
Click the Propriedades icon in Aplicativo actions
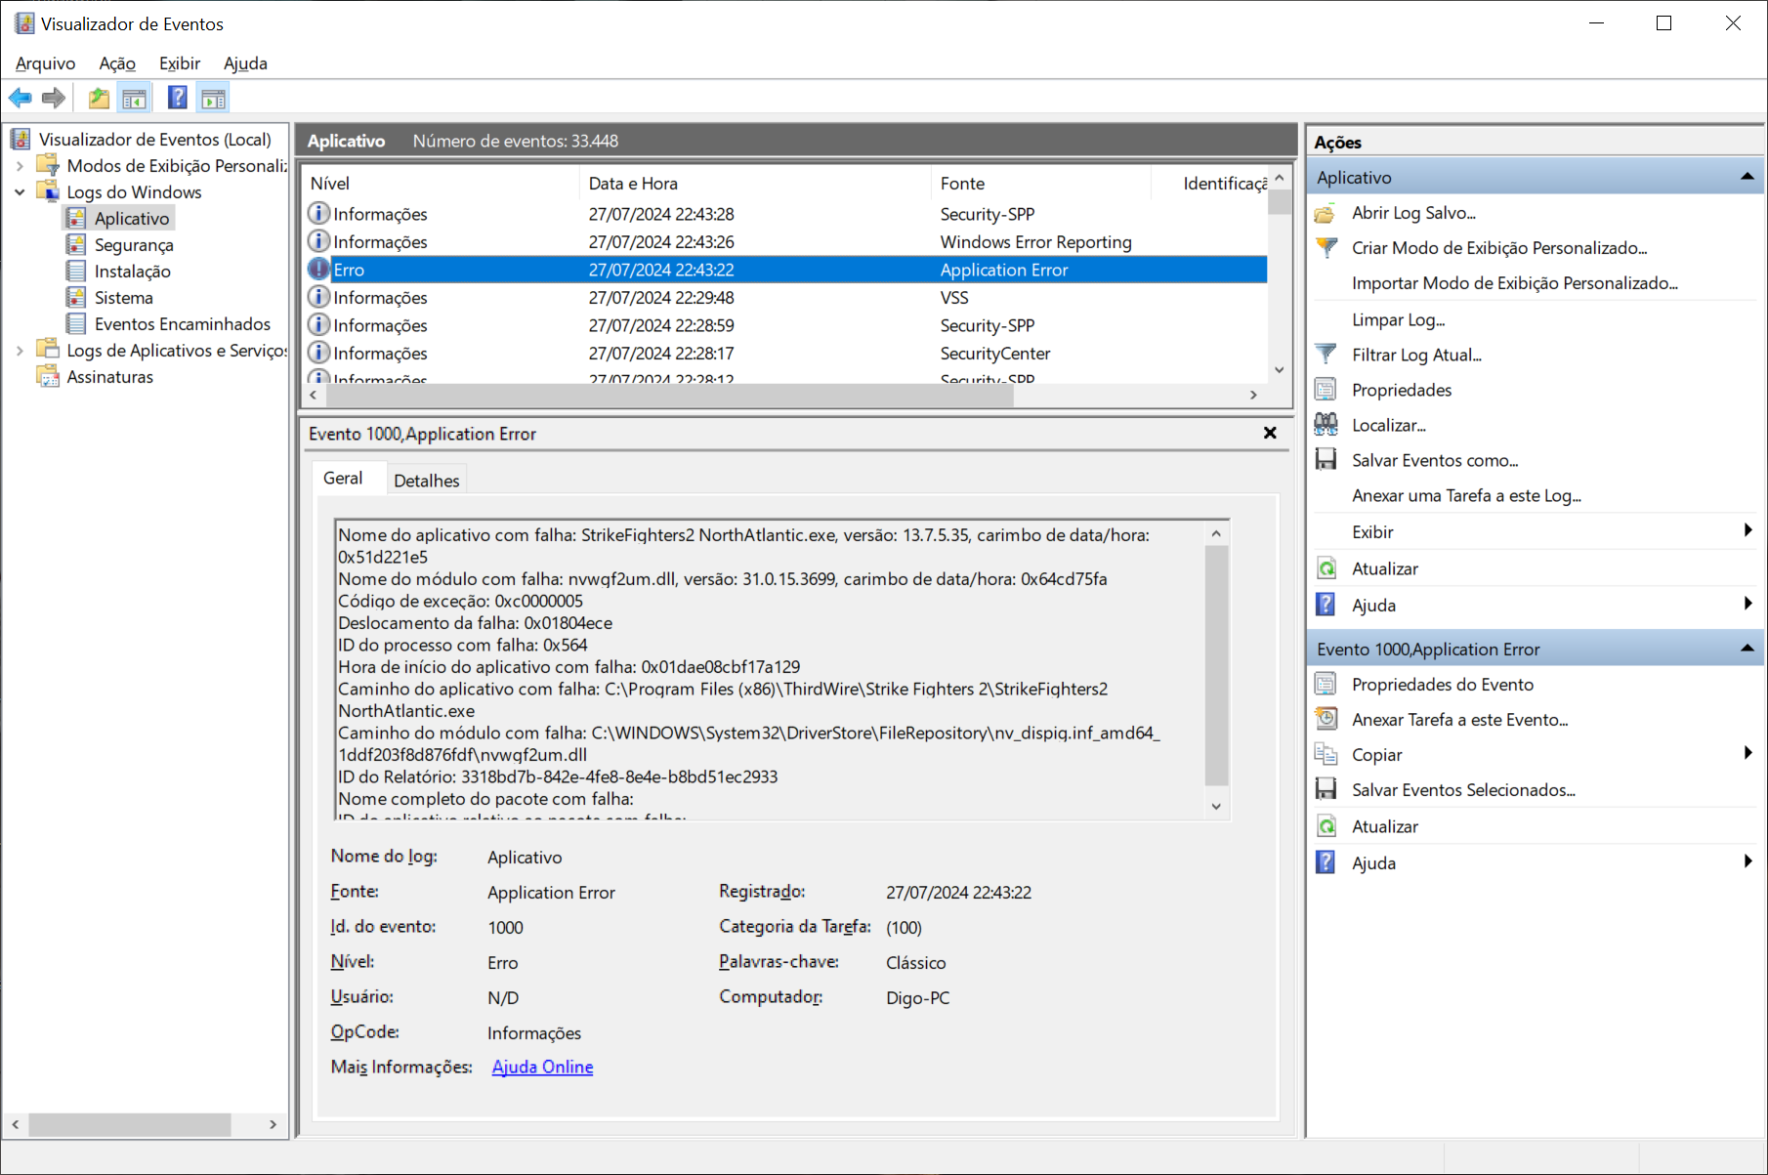point(1326,390)
